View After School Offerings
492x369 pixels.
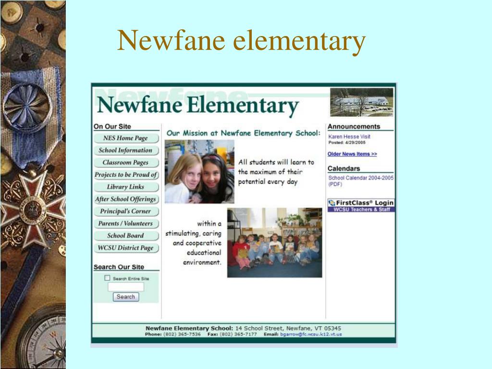coord(126,199)
